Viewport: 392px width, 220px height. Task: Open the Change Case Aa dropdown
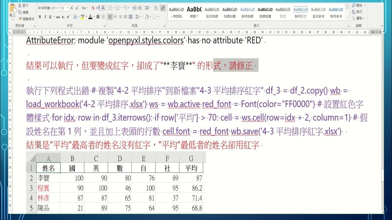point(85,8)
